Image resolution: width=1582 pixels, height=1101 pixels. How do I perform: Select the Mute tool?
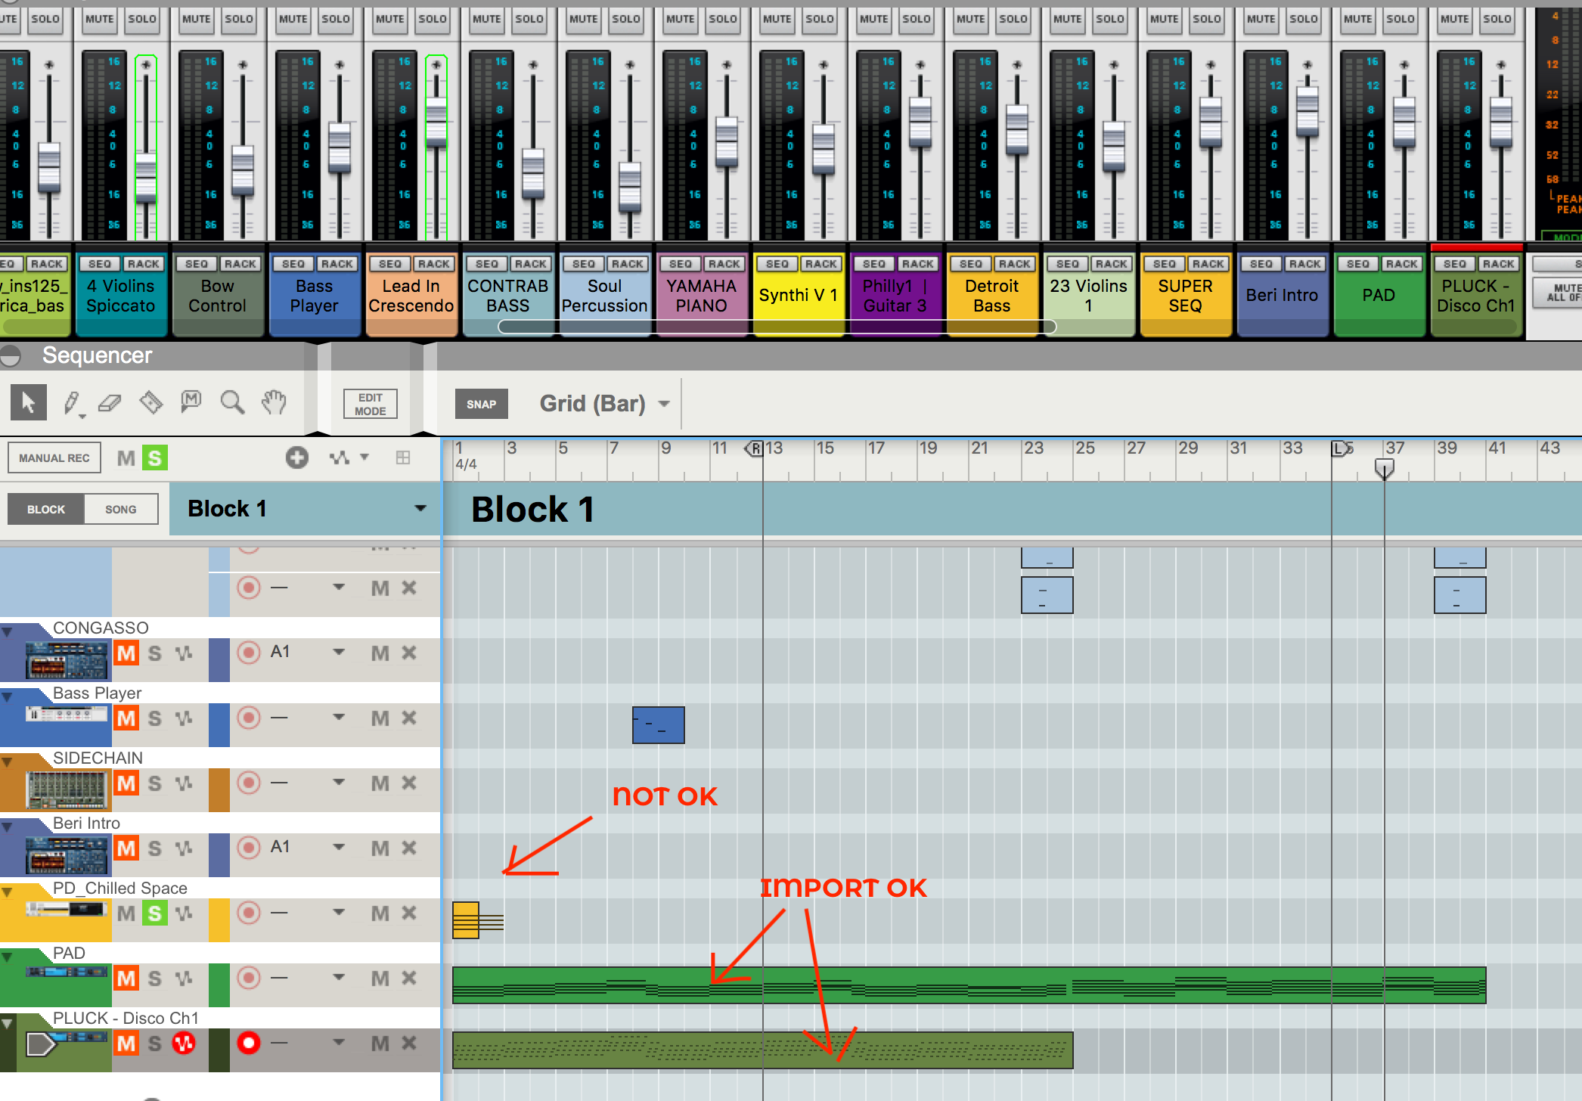(191, 402)
